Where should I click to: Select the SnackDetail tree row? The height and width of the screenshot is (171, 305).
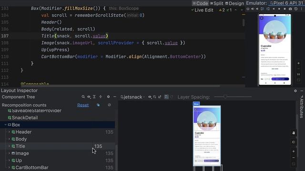pos(57,118)
